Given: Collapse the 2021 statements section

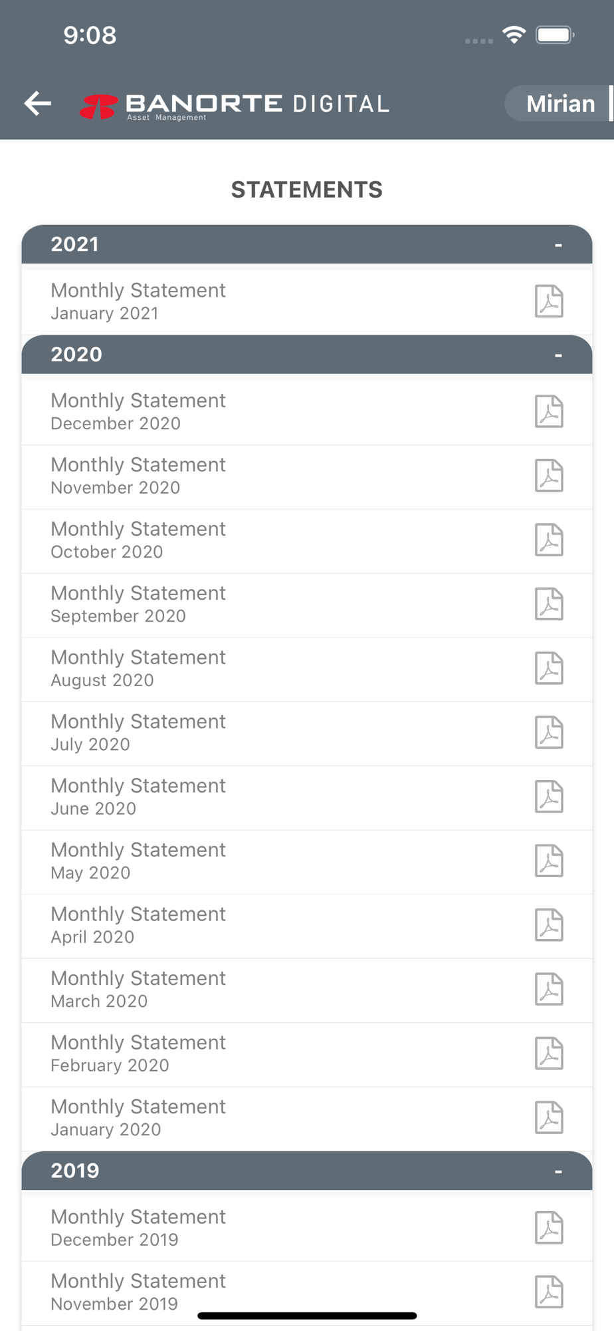Looking at the screenshot, I should [558, 245].
